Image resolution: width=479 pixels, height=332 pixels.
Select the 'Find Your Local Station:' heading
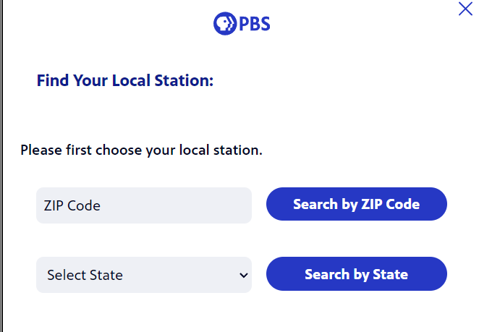point(125,80)
